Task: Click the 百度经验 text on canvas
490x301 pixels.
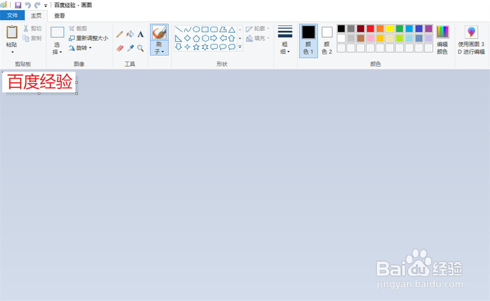Action: pos(40,82)
